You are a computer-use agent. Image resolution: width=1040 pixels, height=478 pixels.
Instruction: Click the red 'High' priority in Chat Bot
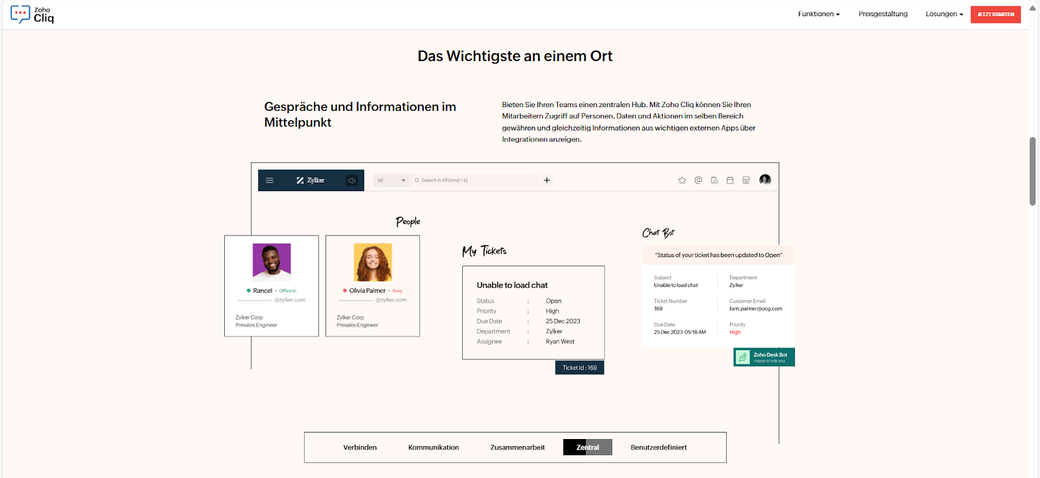(735, 333)
